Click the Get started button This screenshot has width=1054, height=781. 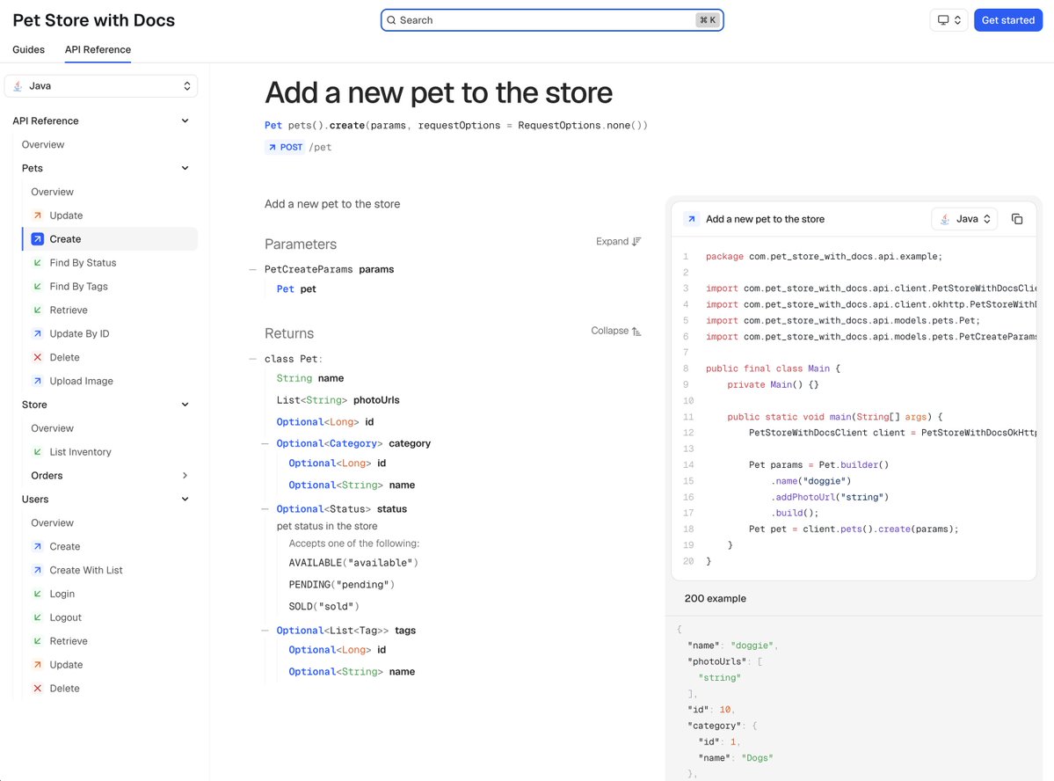click(x=1007, y=19)
